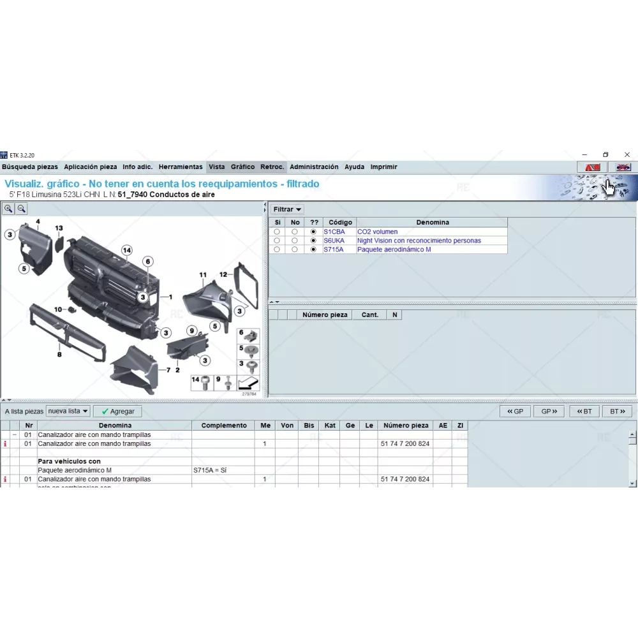This screenshot has width=638, height=638.
Task: Collapse the first Canalizador aire row group
Action: (15, 434)
